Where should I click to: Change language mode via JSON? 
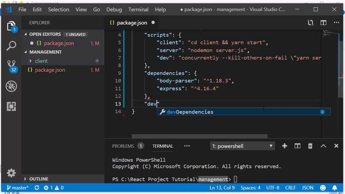(307, 188)
